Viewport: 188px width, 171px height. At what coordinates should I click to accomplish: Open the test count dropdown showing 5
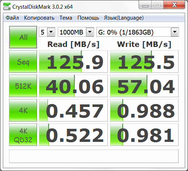point(47,32)
